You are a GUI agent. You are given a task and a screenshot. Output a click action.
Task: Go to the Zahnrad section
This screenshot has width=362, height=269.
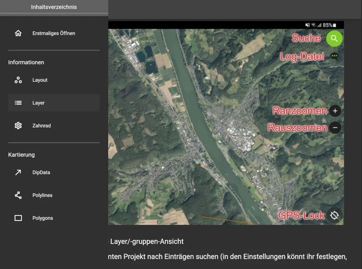(41, 126)
